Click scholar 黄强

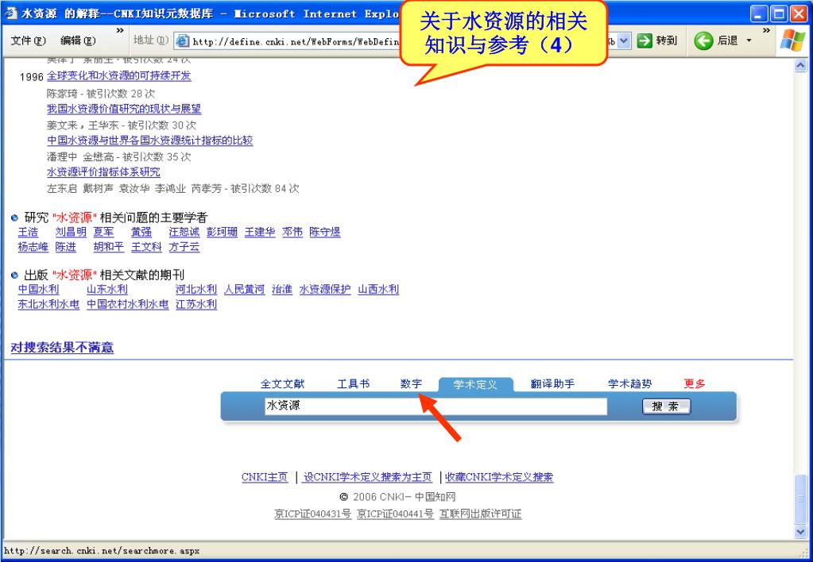[141, 232]
